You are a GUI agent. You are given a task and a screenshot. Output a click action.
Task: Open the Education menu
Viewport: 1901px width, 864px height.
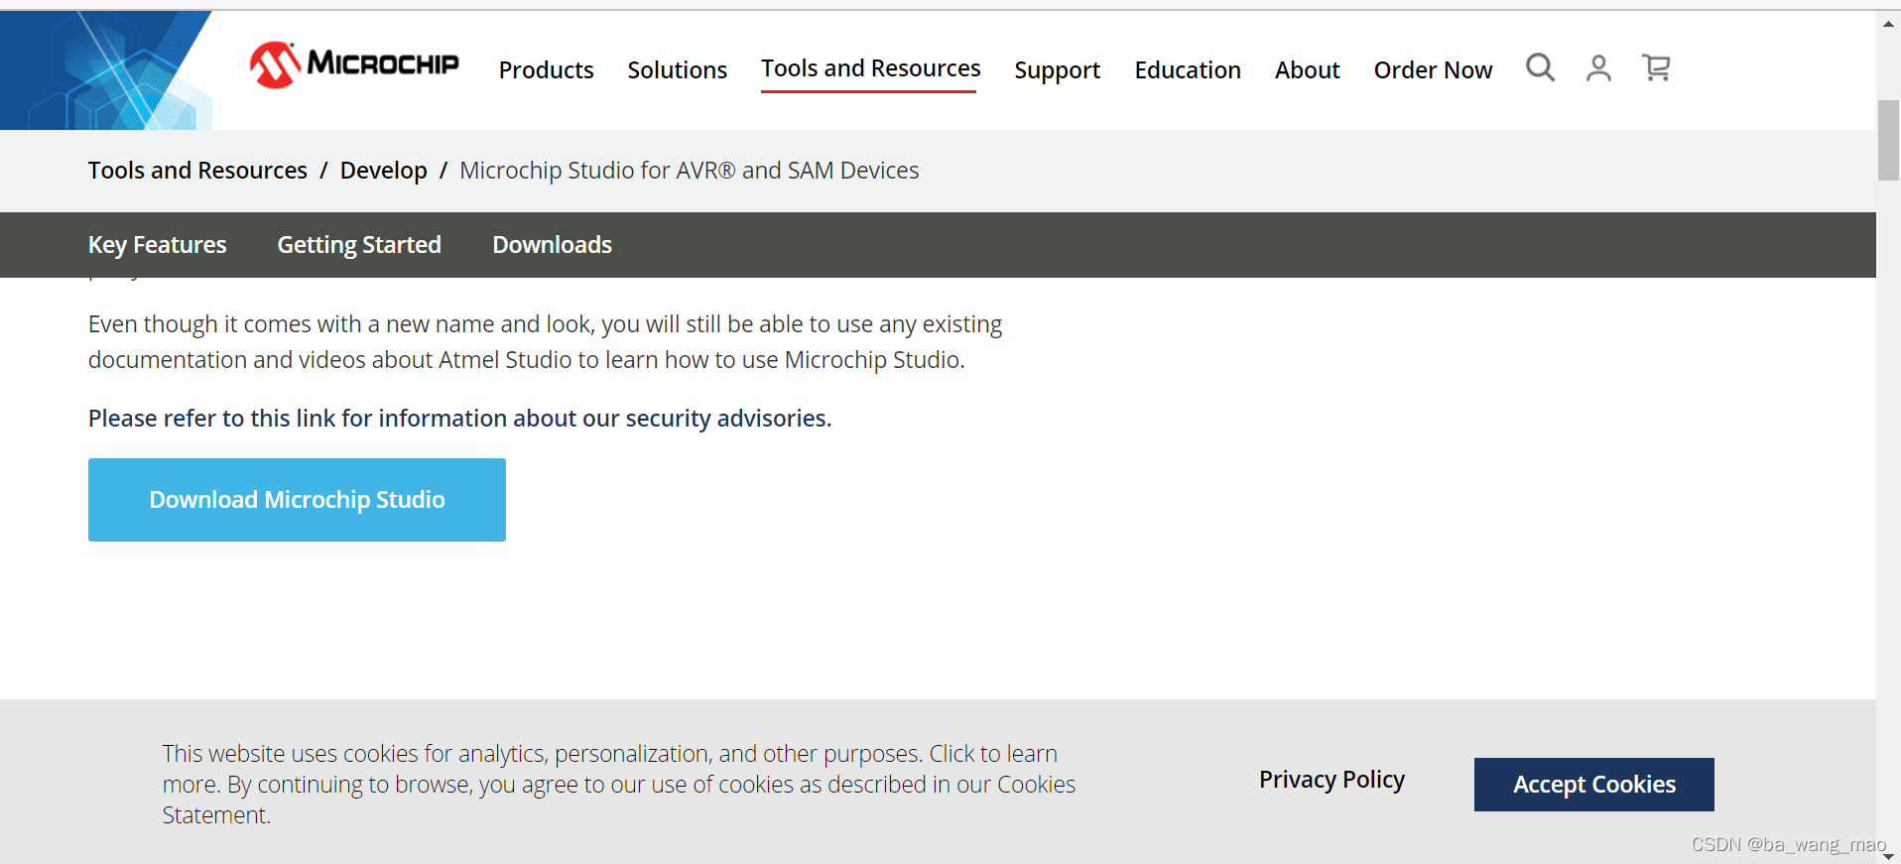click(1188, 70)
